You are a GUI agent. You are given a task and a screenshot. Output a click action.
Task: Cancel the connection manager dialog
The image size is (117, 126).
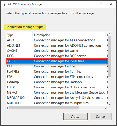coord(101,116)
